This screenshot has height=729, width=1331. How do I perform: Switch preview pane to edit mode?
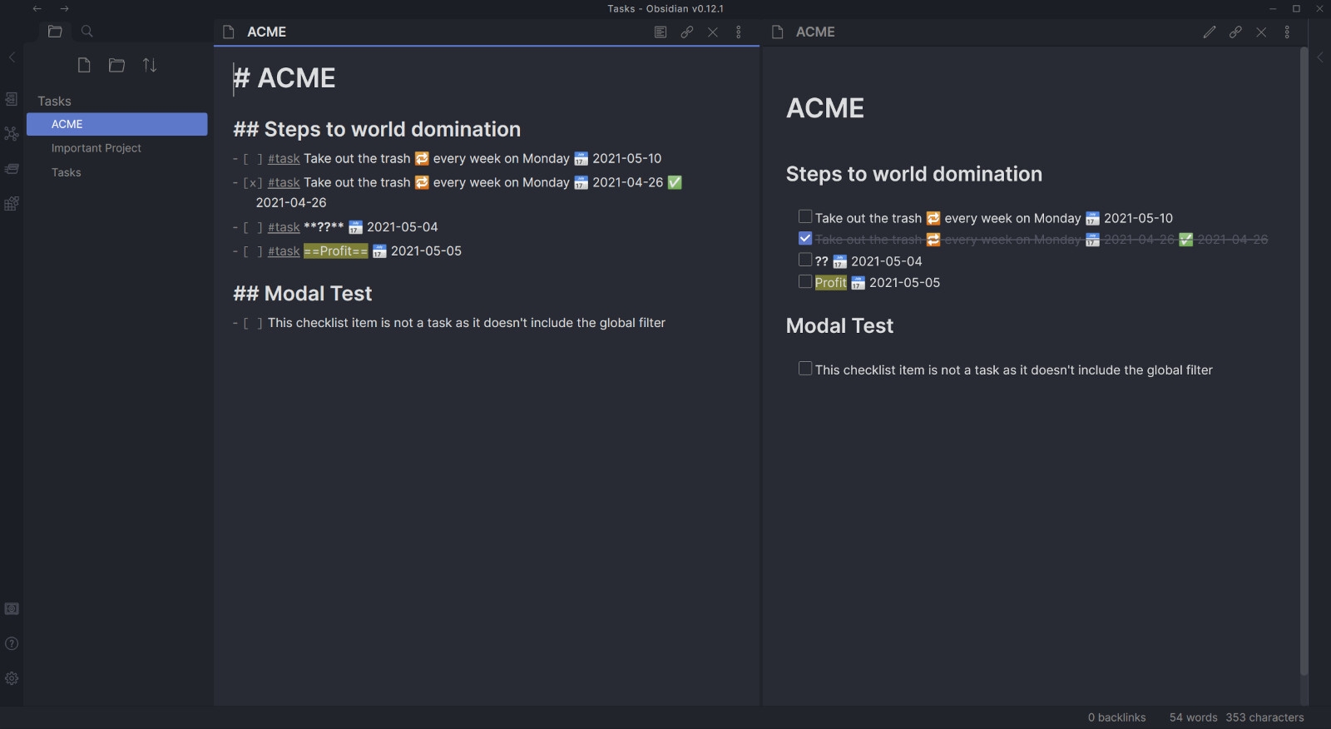coord(1210,32)
